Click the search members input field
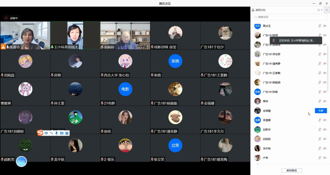The height and width of the screenshot is (175, 330). pyautogui.click(x=290, y=17)
